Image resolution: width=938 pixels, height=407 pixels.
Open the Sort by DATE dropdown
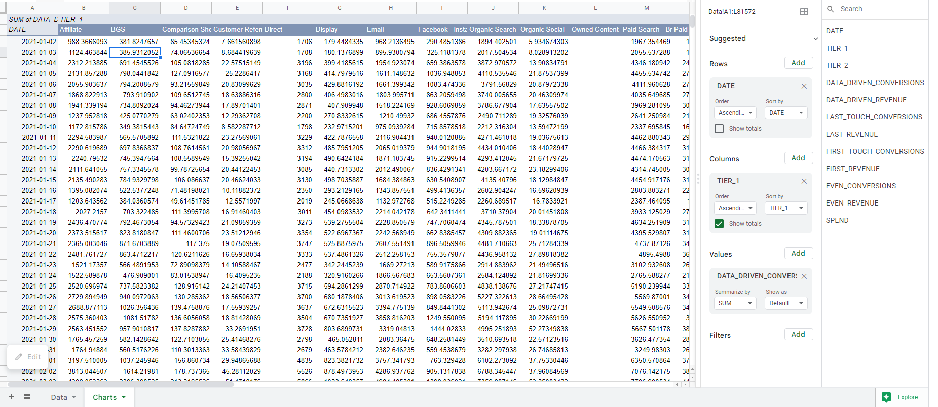pyautogui.click(x=785, y=113)
